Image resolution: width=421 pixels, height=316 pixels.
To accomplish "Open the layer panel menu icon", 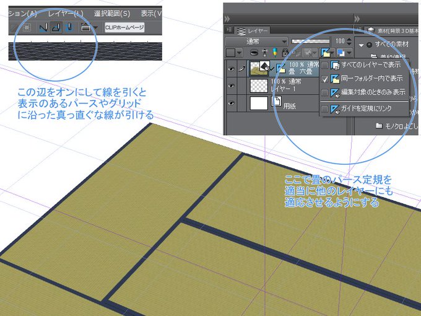I will [229, 30].
